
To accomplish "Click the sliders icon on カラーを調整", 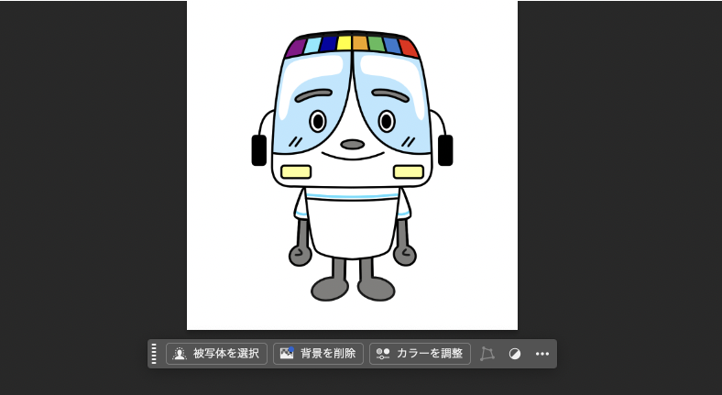I will coord(383,354).
